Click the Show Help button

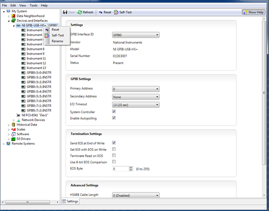coord(254,12)
